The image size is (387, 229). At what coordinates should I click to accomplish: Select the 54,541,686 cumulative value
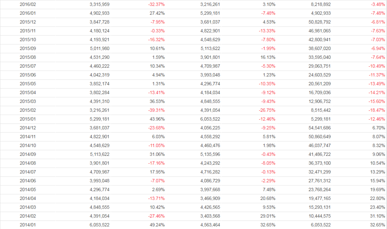click(319, 128)
